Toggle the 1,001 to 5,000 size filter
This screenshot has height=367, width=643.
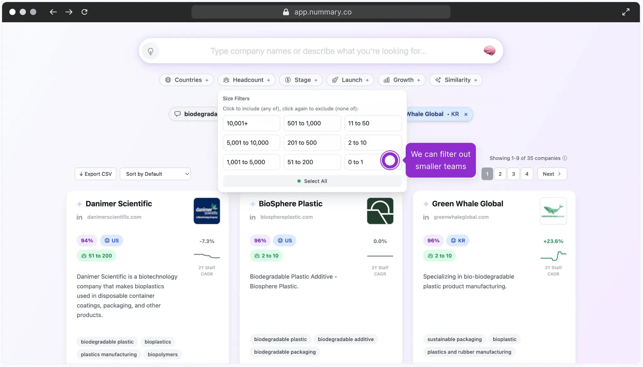(251, 162)
